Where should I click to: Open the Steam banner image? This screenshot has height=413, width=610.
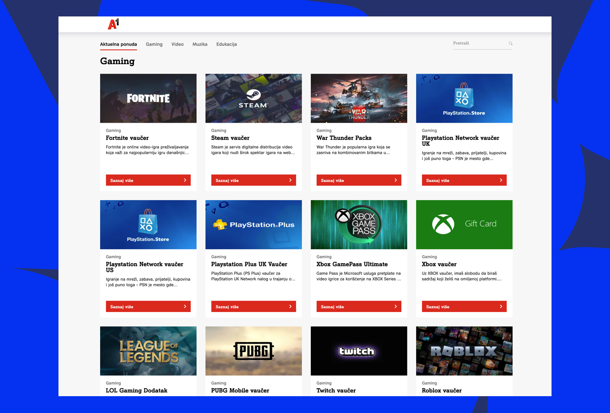click(x=253, y=98)
